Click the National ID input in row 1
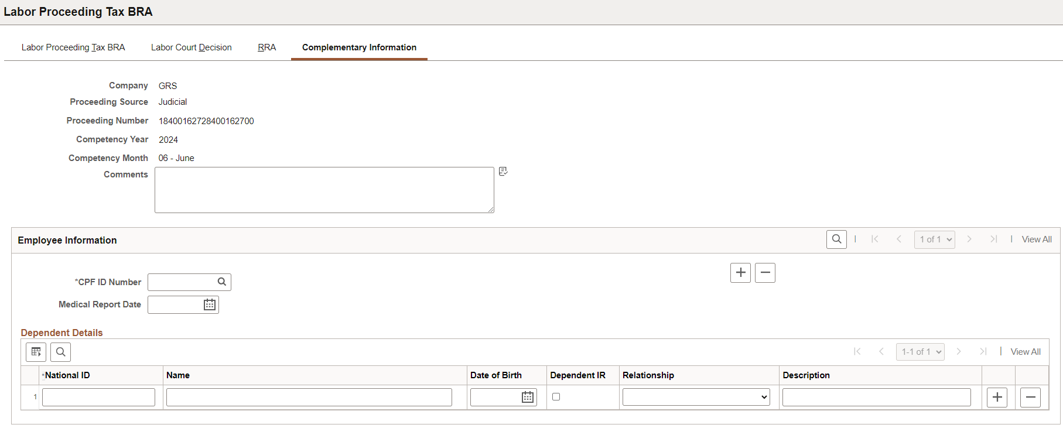 [x=98, y=397]
